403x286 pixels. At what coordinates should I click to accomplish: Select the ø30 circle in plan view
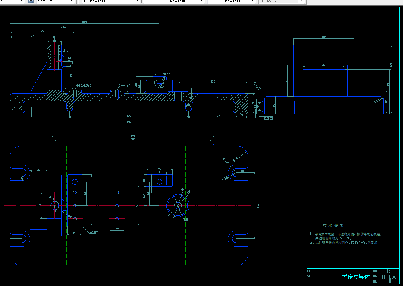click(178, 205)
